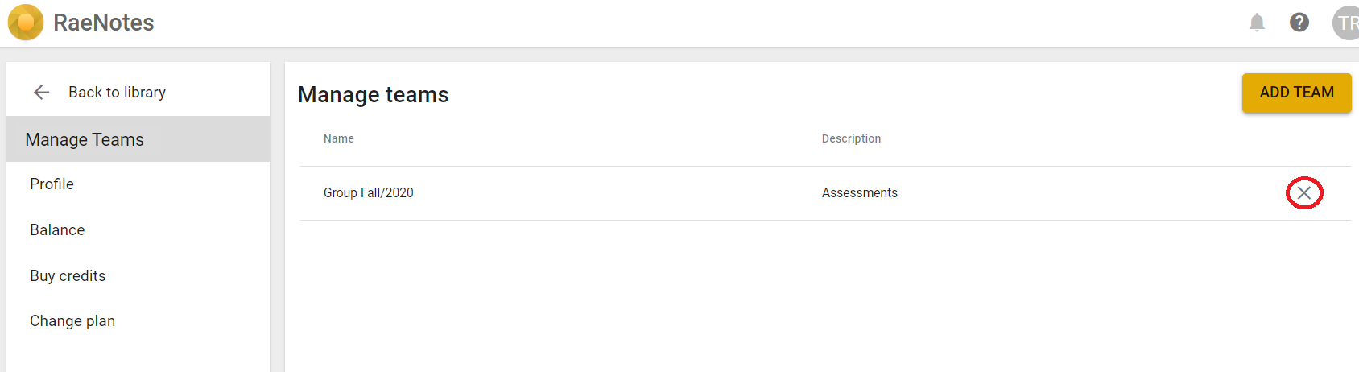
Task: Delete the Group Fall/2020 team with X icon
Action: (1304, 193)
